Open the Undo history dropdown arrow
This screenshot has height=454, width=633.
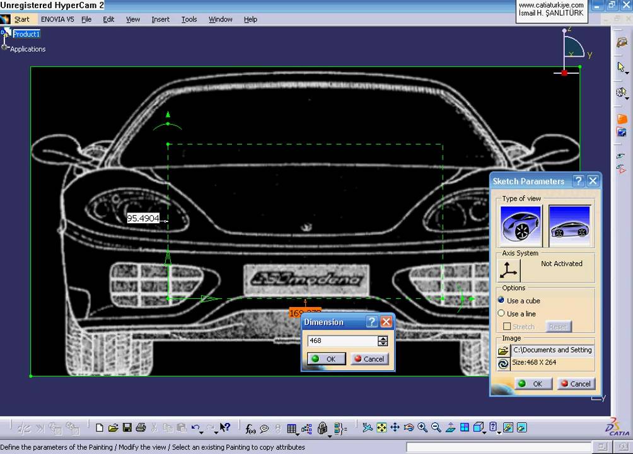202,432
